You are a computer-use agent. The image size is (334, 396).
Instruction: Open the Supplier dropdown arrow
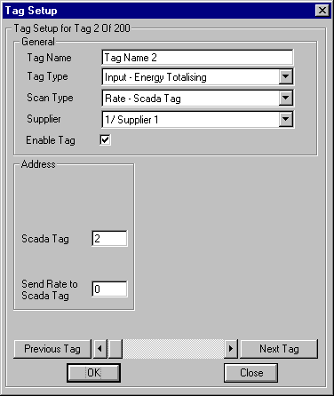click(285, 119)
